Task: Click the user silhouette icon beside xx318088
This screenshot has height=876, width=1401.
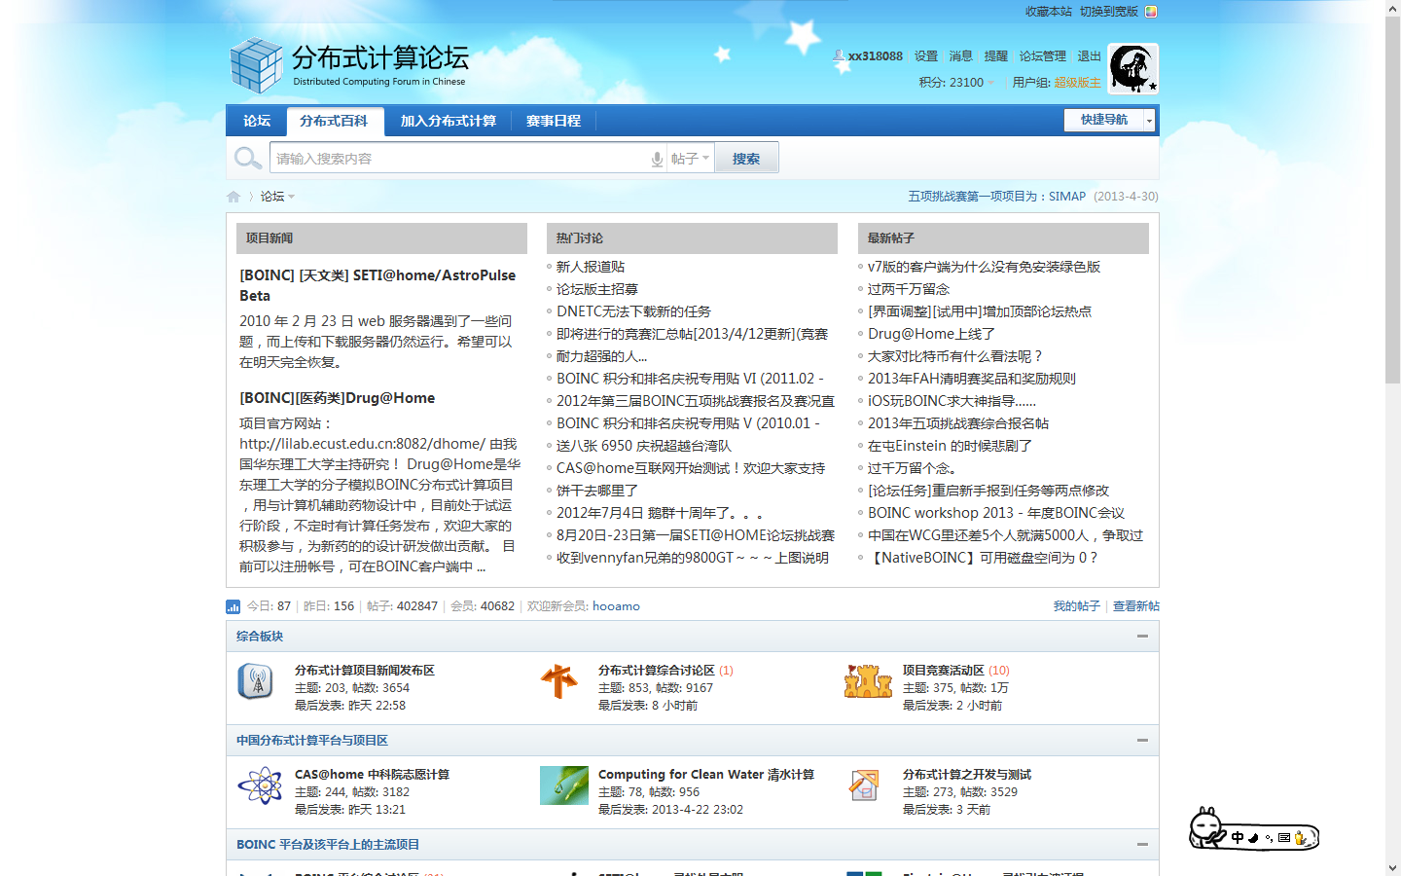Action: [x=839, y=56]
